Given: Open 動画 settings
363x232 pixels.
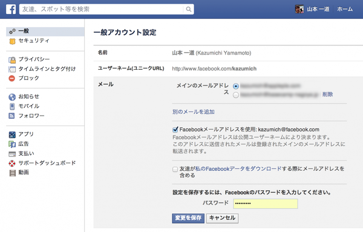Looking at the screenshot, I should tap(24, 172).
